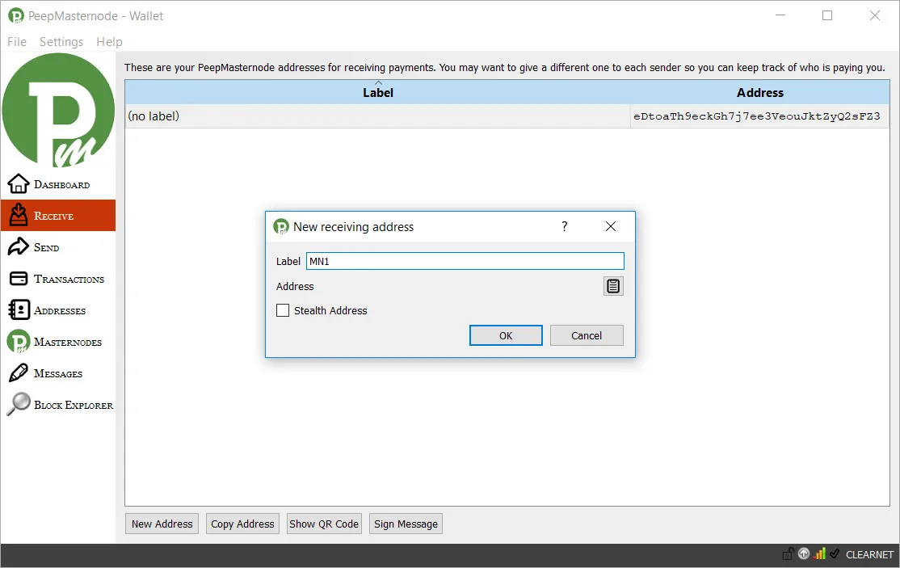Click the paste address icon in the dialog
This screenshot has height=568, width=900.
tap(613, 286)
